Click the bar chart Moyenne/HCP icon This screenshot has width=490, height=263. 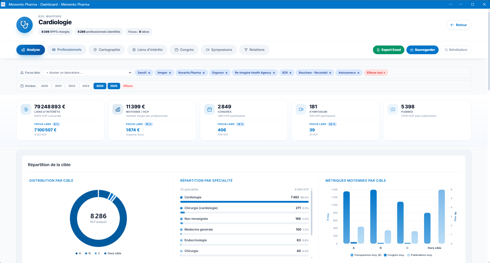[x=118, y=109]
